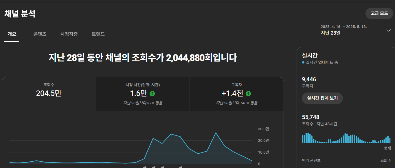Open the 시청자층 tab
This screenshot has width=395, height=168.
point(69,34)
